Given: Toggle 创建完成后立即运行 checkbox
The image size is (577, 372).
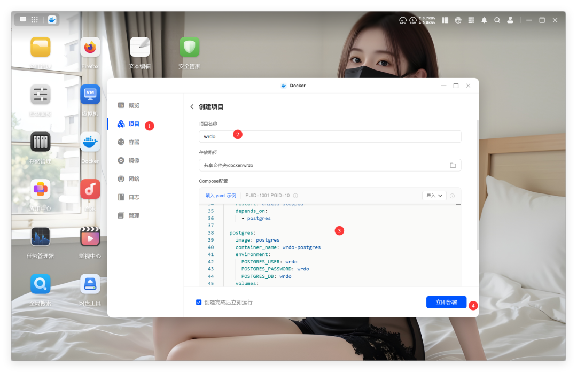Looking at the screenshot, I should (x=199, y=303).
